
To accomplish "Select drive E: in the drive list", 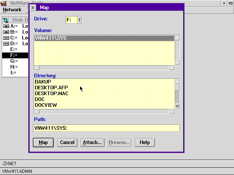I will coord(15,50).
